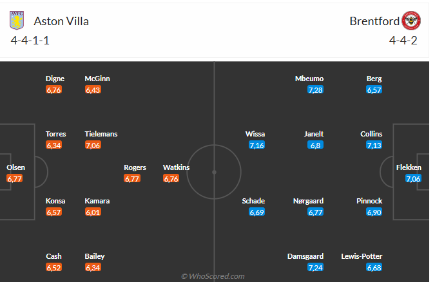This screenshot has height=282, width=435.
Task: Click Collins' 7,13 rating badge
Action: coord(374,146)
